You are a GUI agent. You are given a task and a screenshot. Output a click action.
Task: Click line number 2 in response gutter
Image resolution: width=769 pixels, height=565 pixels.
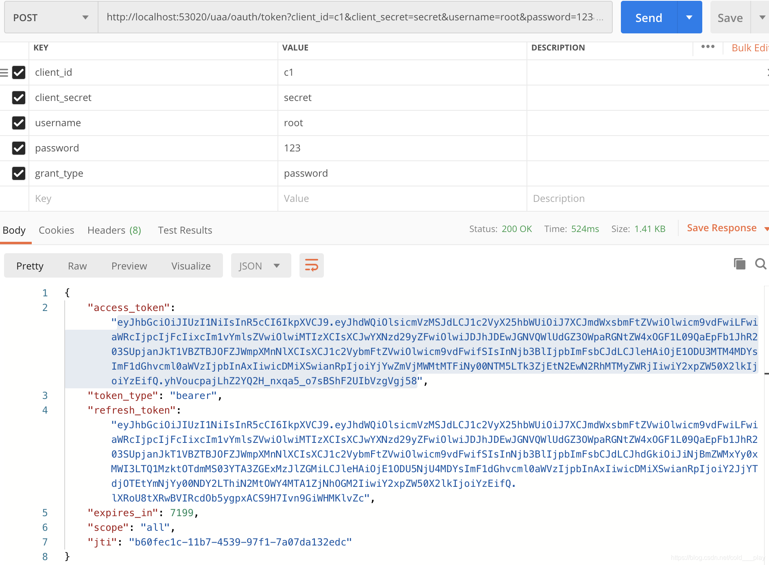point(45,308)
